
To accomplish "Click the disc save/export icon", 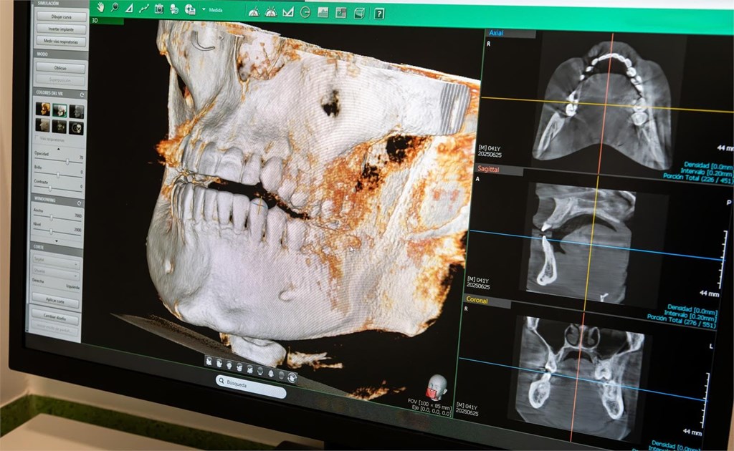I will 189,9.
